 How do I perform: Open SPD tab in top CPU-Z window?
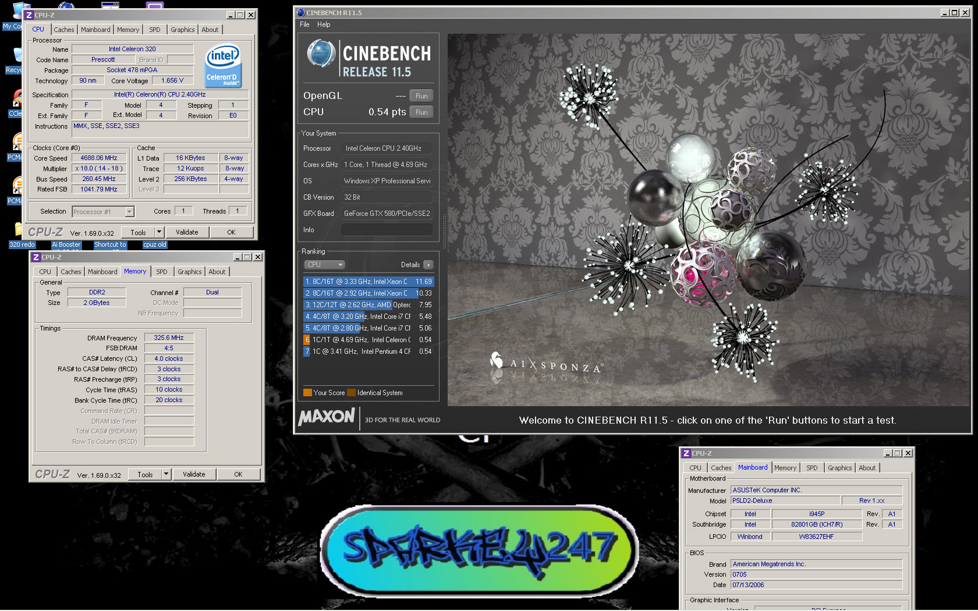click(x=155, y=30)
